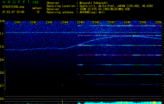Select the file name 0702072340.png
Viewport: 164px width, 104px height.
click(13, 7)
